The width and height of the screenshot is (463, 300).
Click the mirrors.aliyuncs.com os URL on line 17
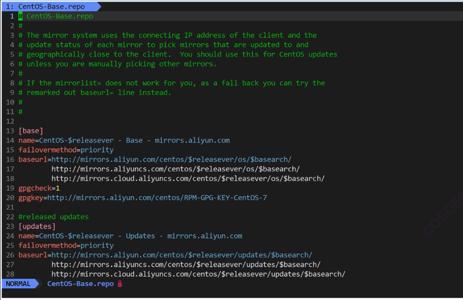(x=175, y=169)
